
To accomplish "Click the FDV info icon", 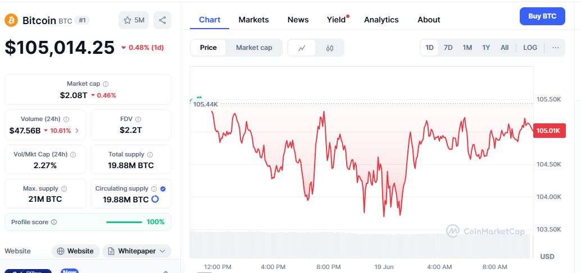I will pos(138,119).
